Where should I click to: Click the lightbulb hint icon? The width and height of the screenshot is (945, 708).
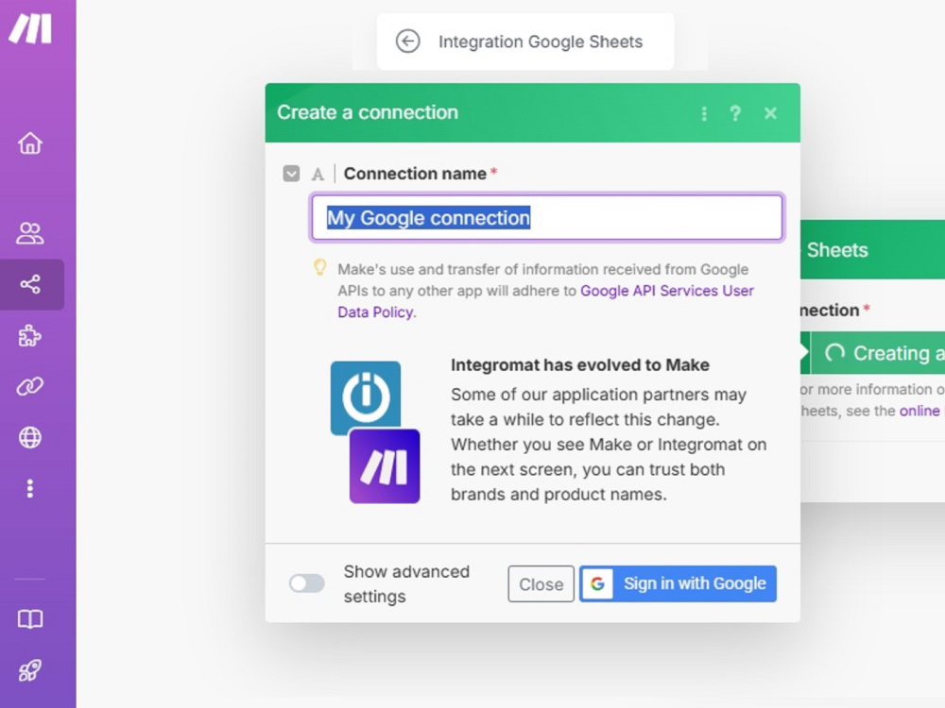click(320, 267)
